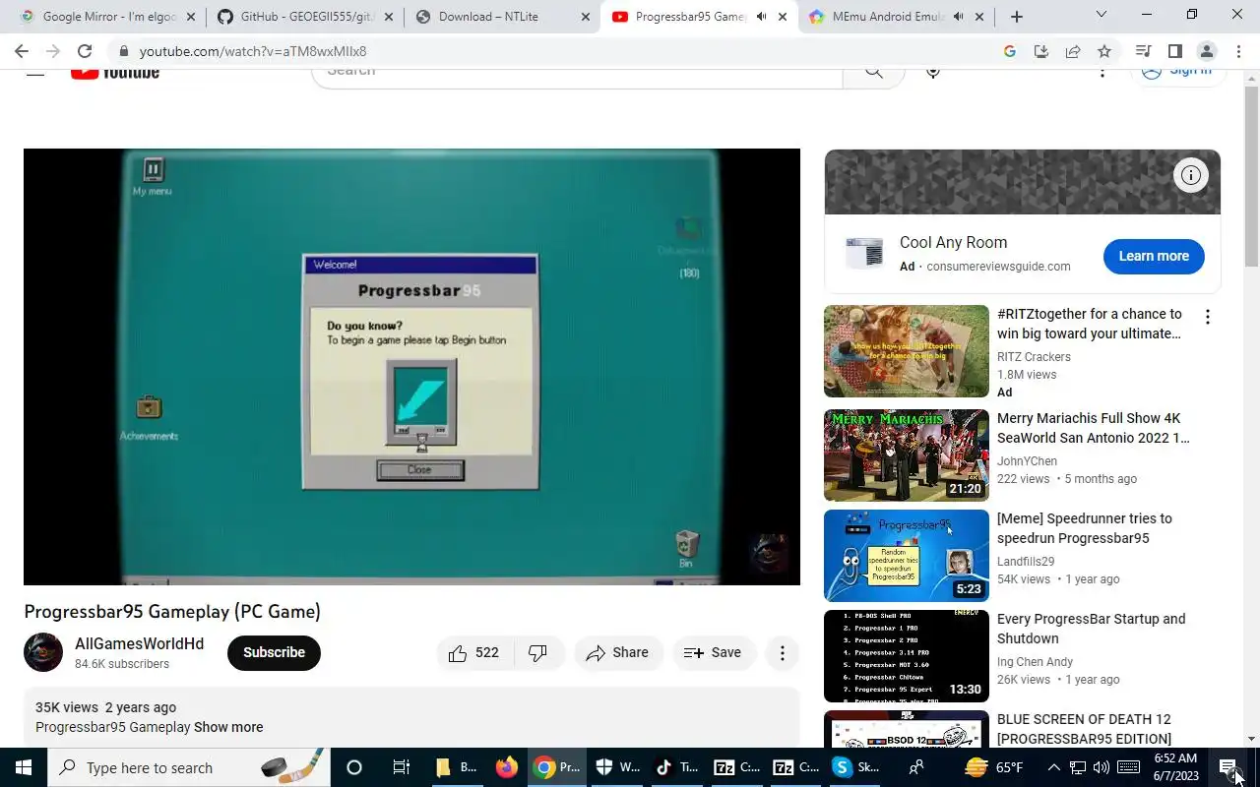Click the ad info icon on banner
This screenshot has width=1260, height=787.
pyautogui.click(x=1191, y=175)
